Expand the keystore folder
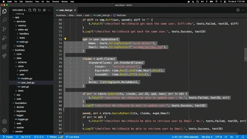 point(21,111)
